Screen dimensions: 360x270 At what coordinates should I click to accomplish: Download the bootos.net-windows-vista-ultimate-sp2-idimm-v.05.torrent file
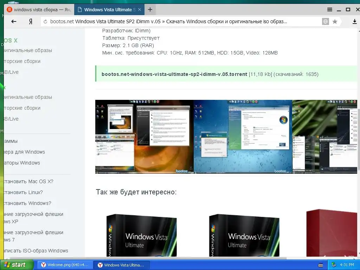coord(174,74)
